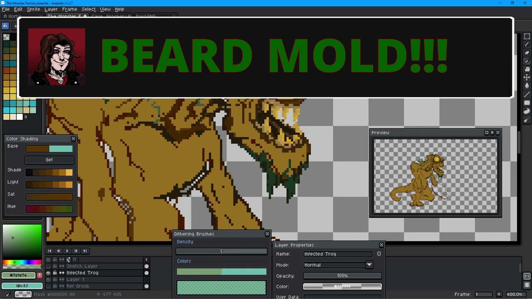Toggle visibility of all layers in header
The height and width of the screenshot is (299, 532).
48,260
